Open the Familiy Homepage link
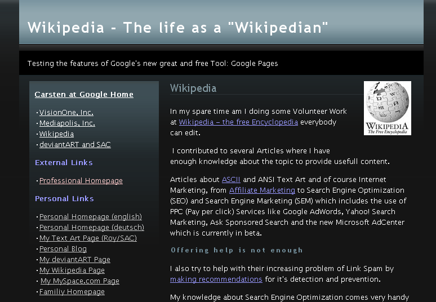This screenshot has width=436, height=302. coord(72,292)
